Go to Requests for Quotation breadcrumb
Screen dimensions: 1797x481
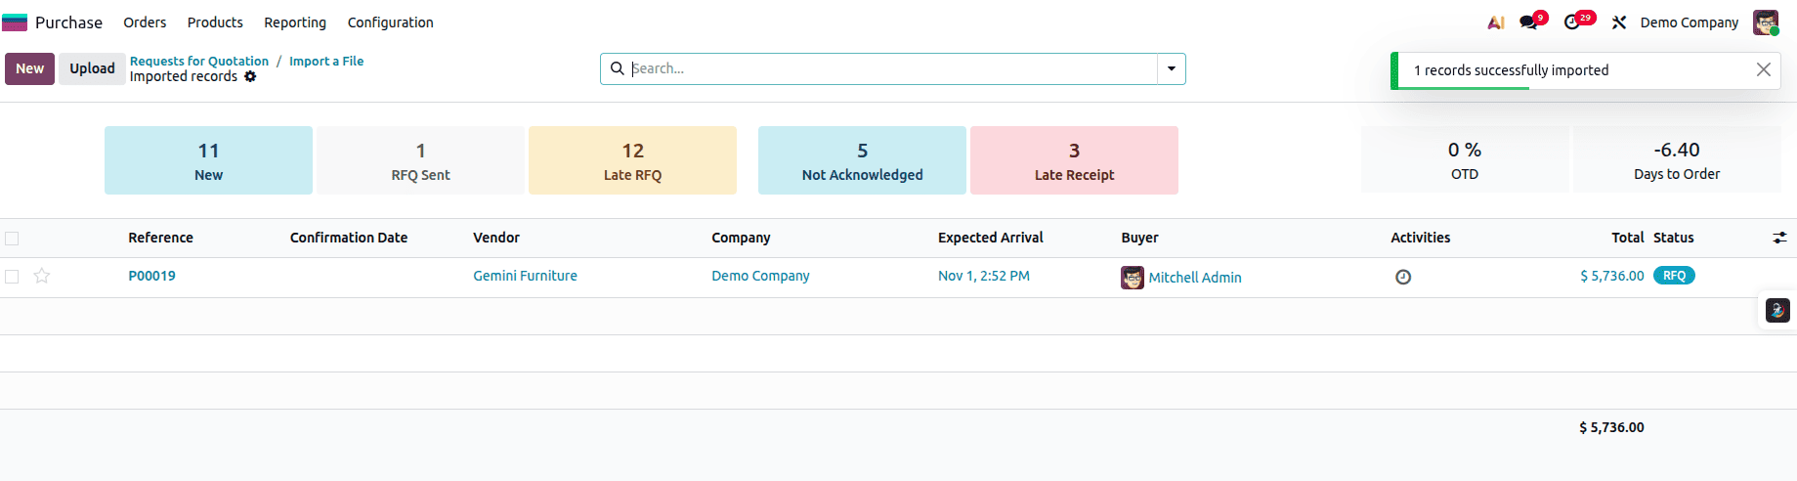(199, 61)
